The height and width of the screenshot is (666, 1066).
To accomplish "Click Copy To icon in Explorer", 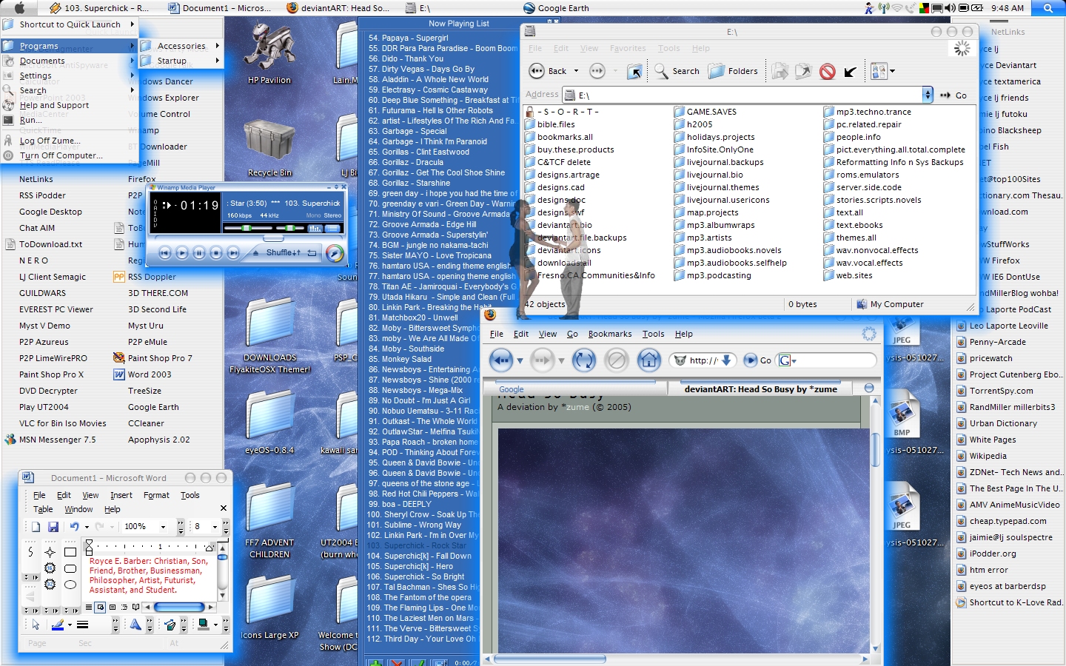I will pyautogui.click(x=803, y=71).
